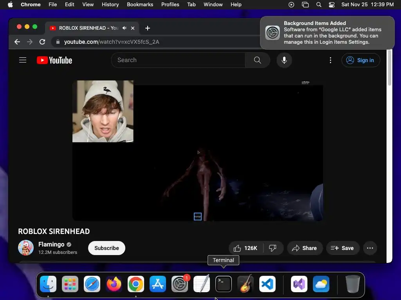
Task: Share the ROBLOX SIRENHEAD video
Action: 305,248
